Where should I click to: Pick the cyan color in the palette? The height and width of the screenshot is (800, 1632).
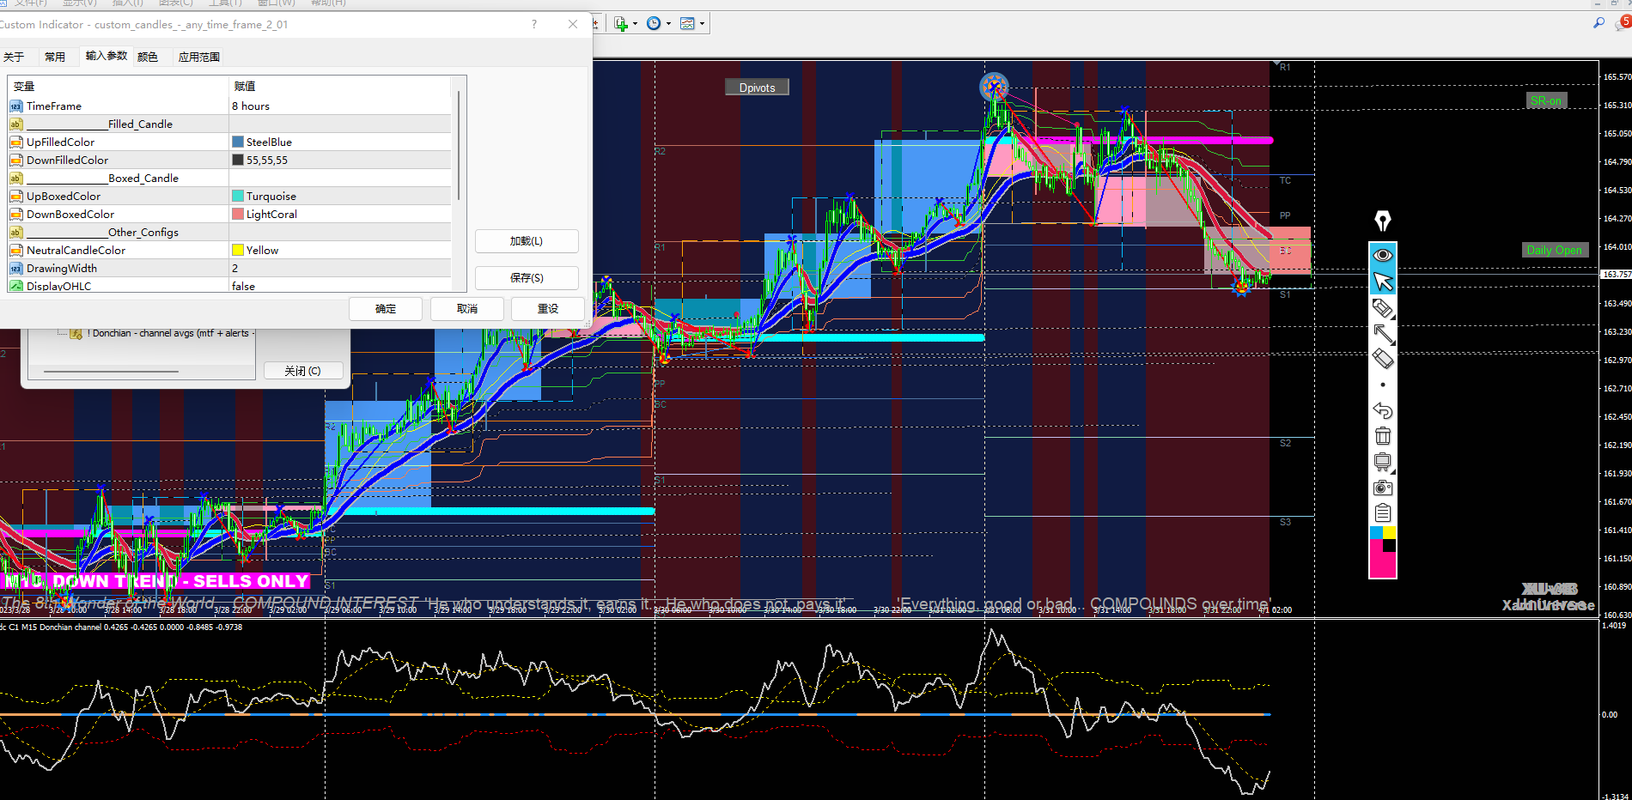(x=1376, y=533)
